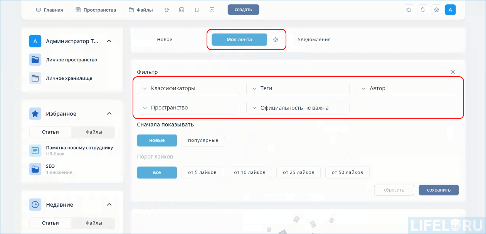Click the blue A user avatar
Viewport: 486px width, 234px height.
(x=450, y=10)
